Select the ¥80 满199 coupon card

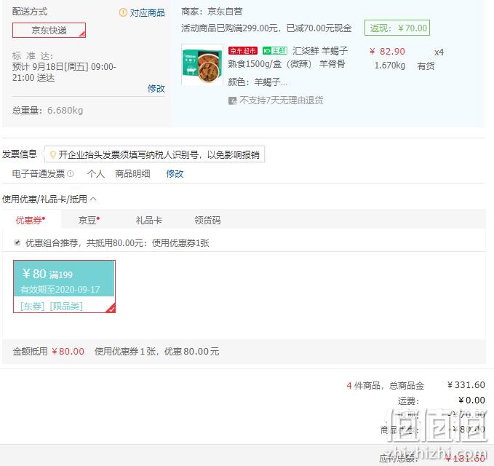64,286
